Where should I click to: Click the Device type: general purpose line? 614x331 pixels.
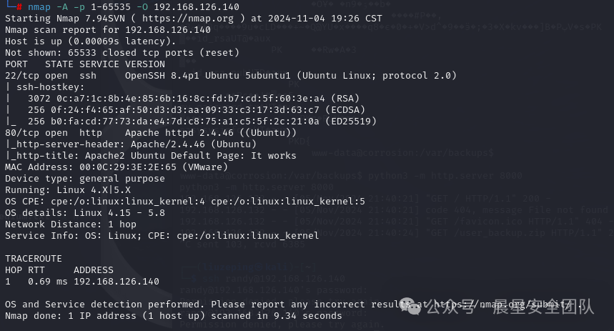[x=84, y=179]
